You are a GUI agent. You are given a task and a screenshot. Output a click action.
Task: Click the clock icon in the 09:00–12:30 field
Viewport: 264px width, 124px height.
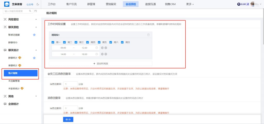pyautogui.click(x=97, y=48)
